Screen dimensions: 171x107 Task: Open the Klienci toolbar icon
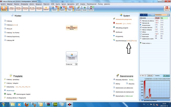[54, 8]
